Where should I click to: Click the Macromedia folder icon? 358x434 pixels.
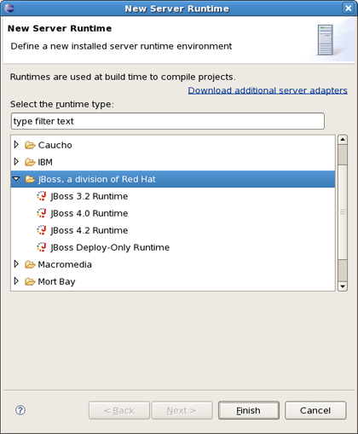(30, 264)
